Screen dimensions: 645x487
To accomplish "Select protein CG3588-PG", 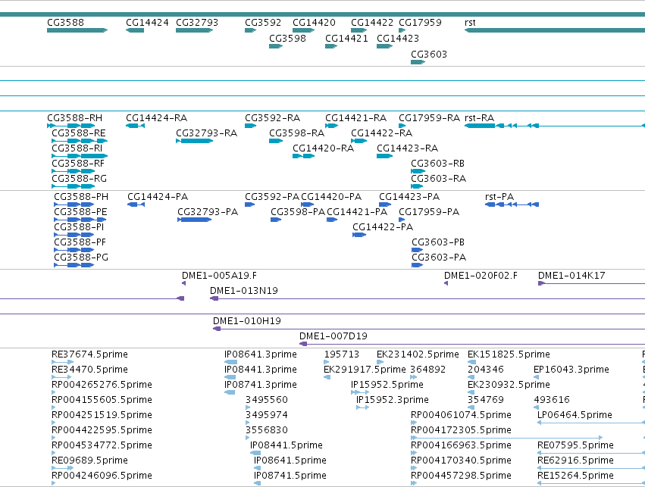I will tap(74, 266).
